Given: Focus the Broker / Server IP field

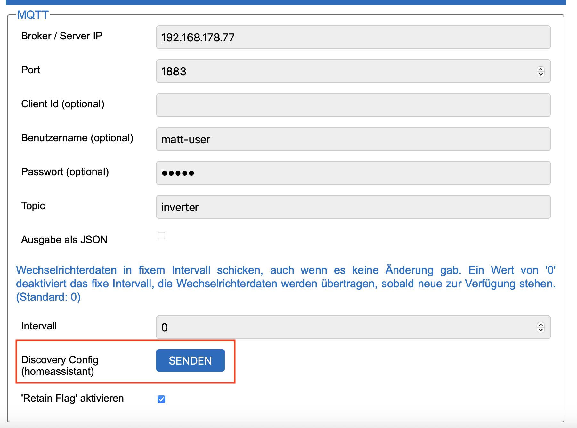Looking at the screenshot, I should click(353, 37).
